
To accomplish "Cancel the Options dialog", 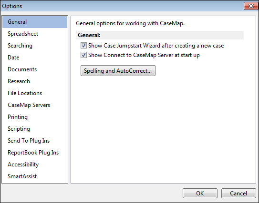I will coord(238,193).
